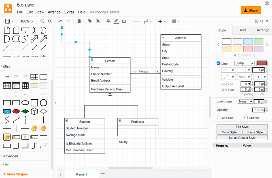Bring selection to front icon
The image size is (272, 178).
point(90,21)
